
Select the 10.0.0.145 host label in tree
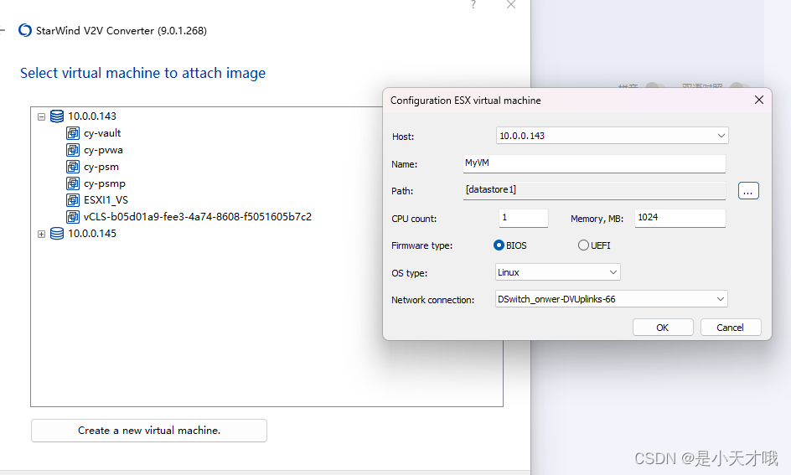point(92,234)
